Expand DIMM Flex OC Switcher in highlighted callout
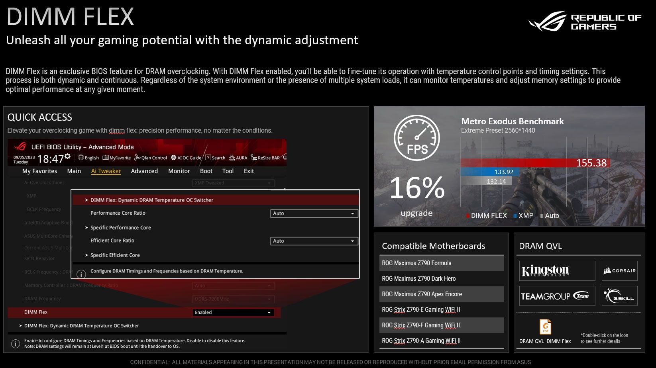The height and width of the screenshot is (368, 656). (216, 200)
